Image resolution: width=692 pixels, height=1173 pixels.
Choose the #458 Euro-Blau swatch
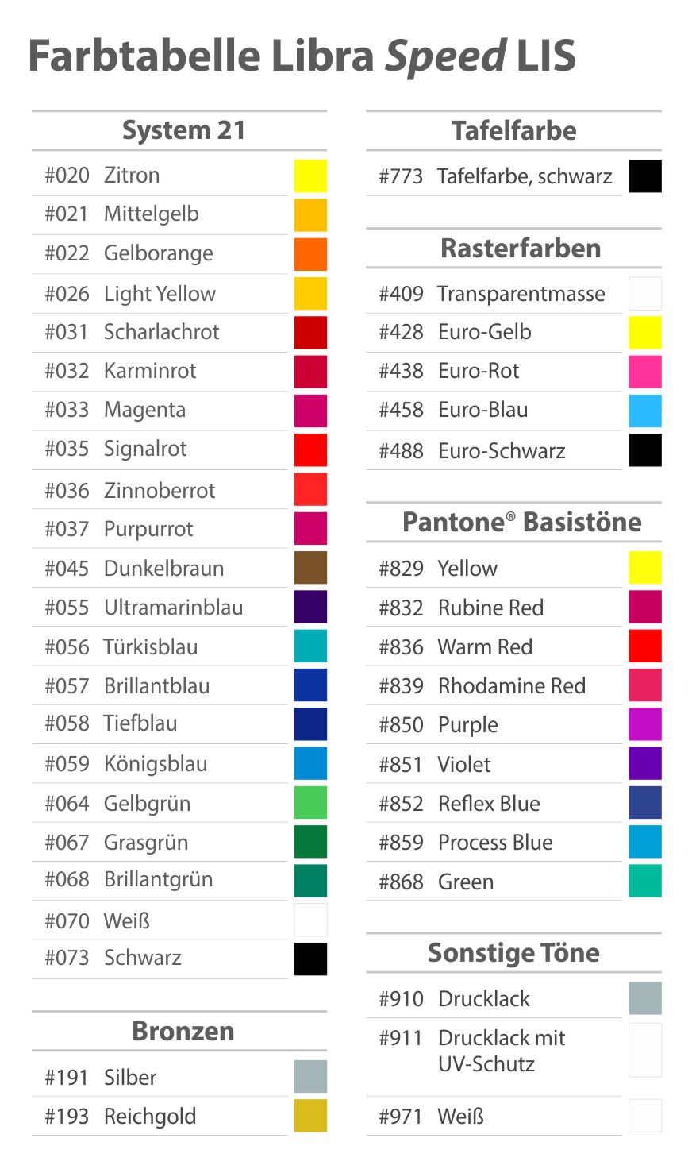tap(645, 411)
